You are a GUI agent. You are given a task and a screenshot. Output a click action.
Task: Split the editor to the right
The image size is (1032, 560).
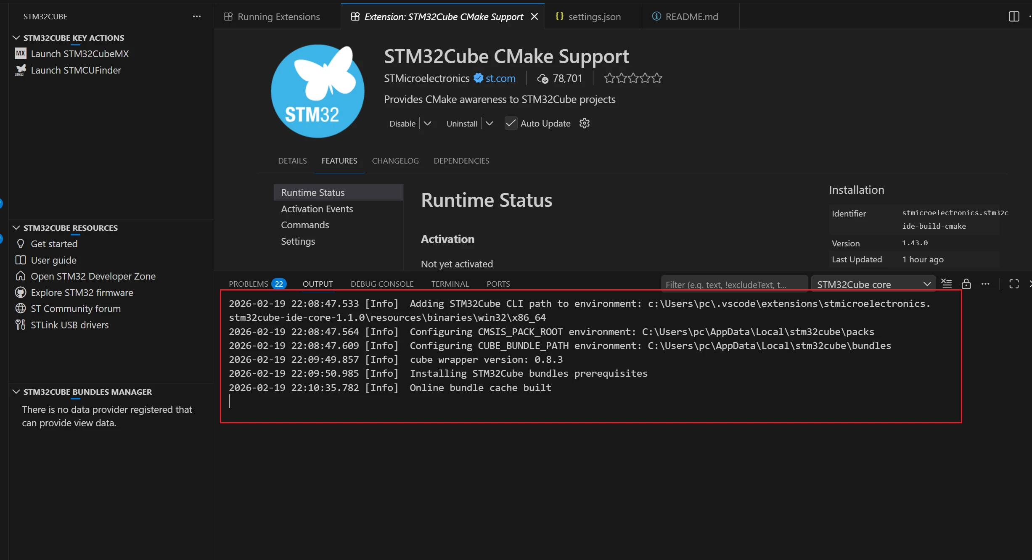1014,16
